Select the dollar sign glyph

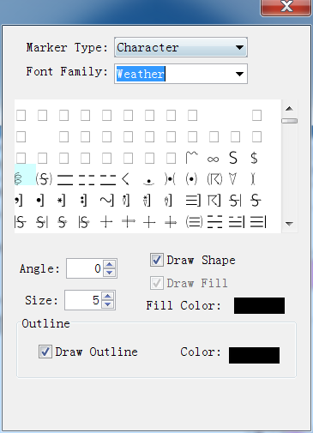[254, 158]
